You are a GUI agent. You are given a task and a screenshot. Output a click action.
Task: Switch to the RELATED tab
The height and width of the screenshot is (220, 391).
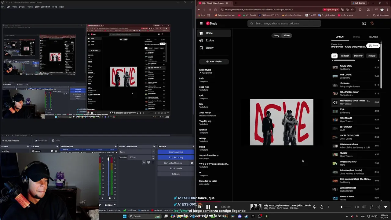tap(373, 37)
